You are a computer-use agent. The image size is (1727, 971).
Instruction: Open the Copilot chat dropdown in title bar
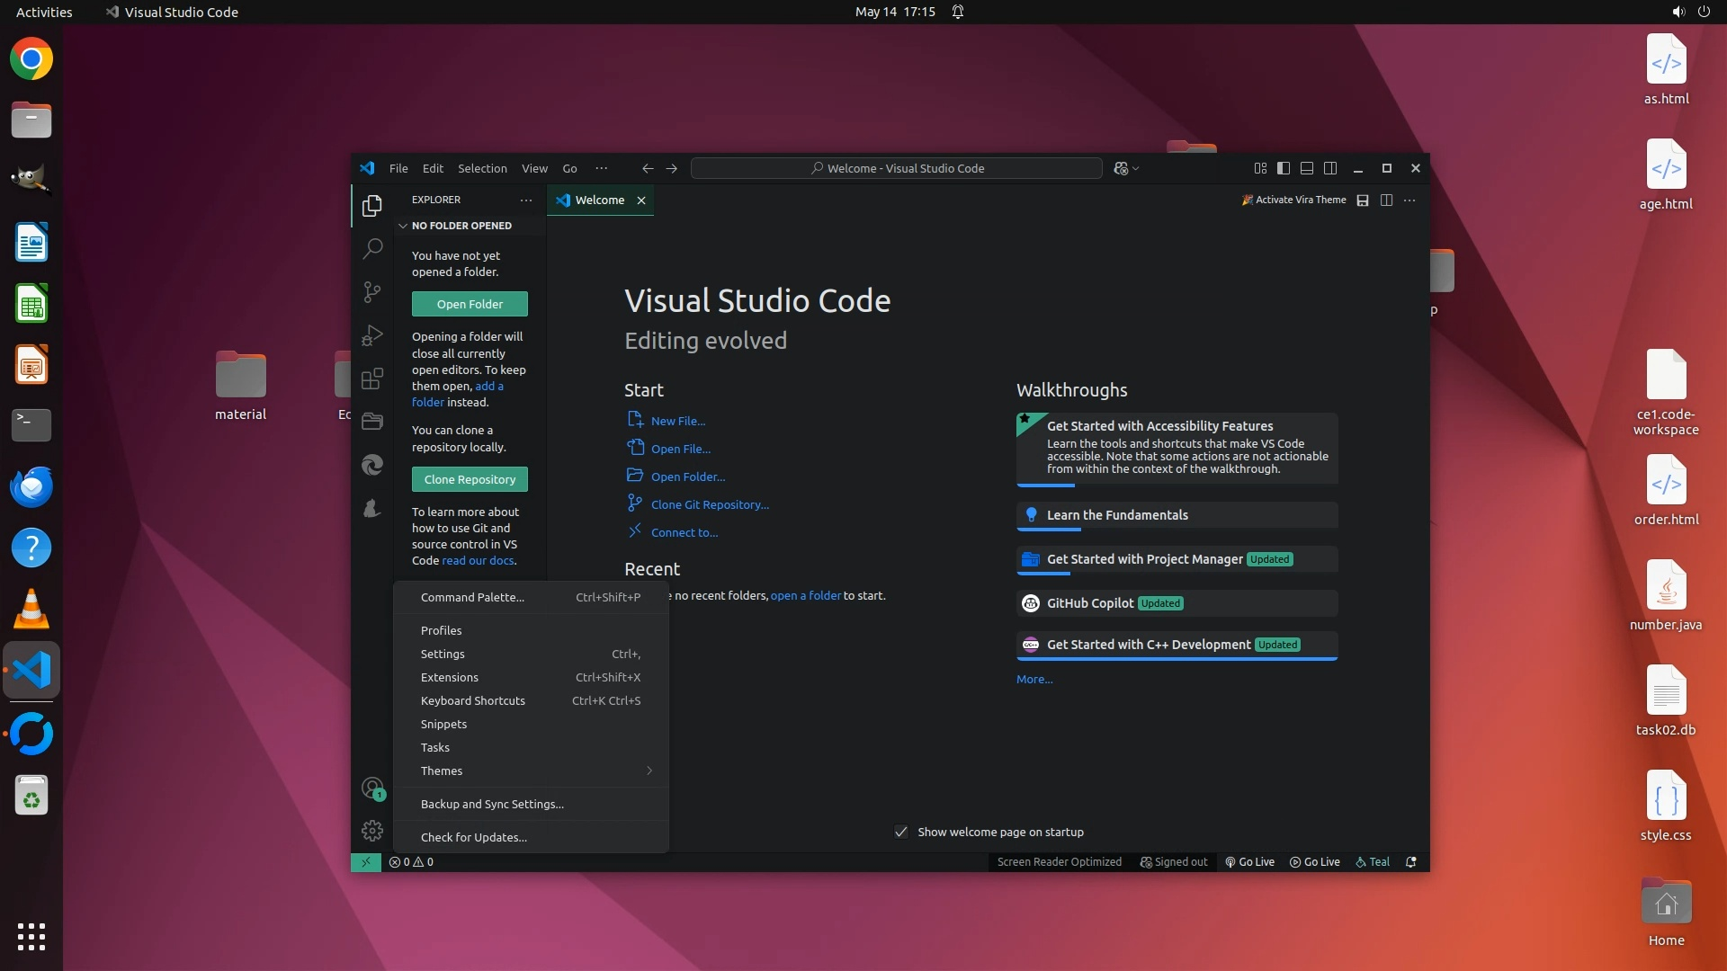point(1136,168)
